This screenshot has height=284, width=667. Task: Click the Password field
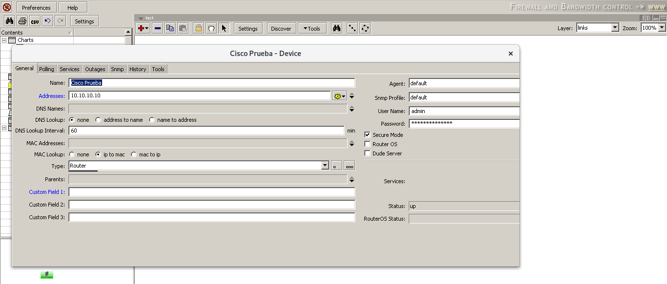464,124
